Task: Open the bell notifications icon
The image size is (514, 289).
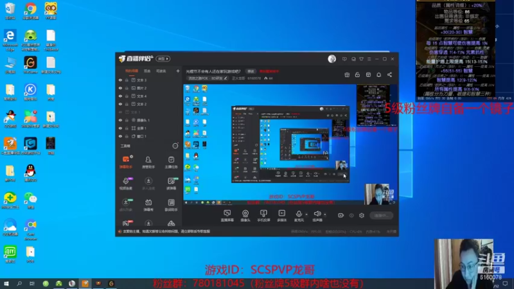Action: pyautogui.click(x=378, y=74)
